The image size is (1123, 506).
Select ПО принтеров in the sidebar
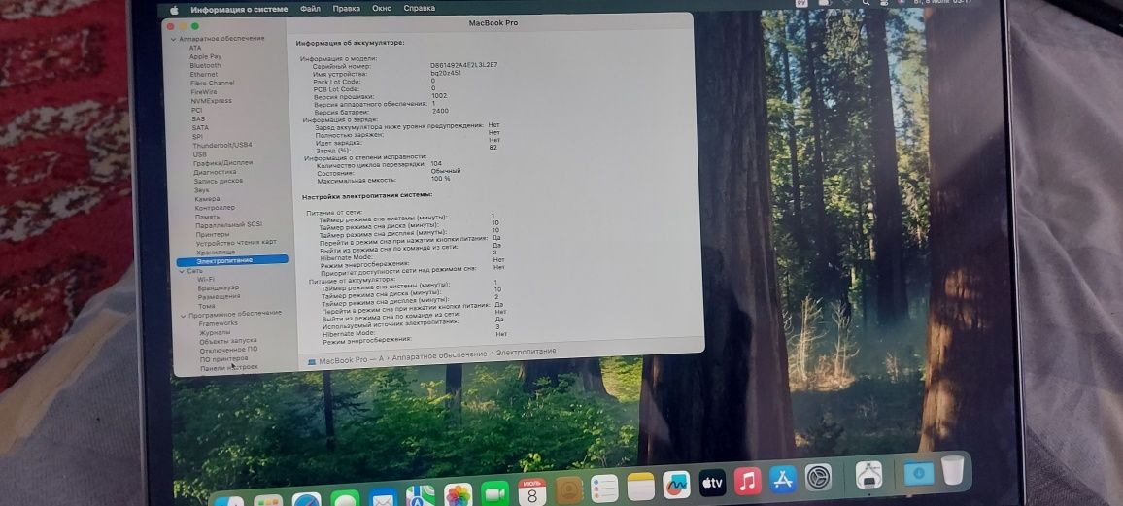click(224, 358)
